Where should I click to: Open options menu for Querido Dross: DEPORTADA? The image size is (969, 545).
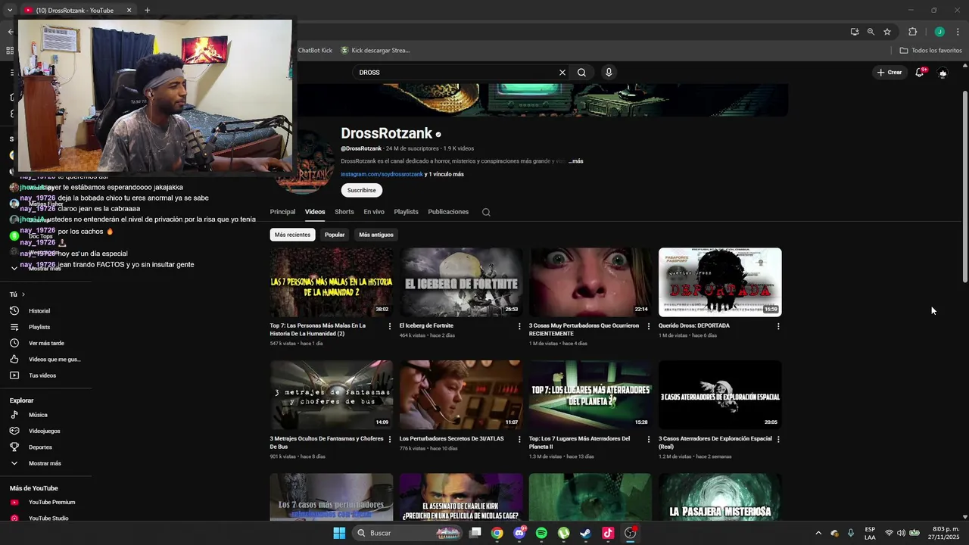coord(778,326)
